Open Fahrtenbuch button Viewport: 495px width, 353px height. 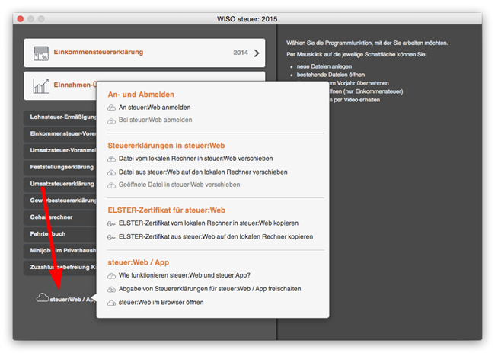pos(60,234)
